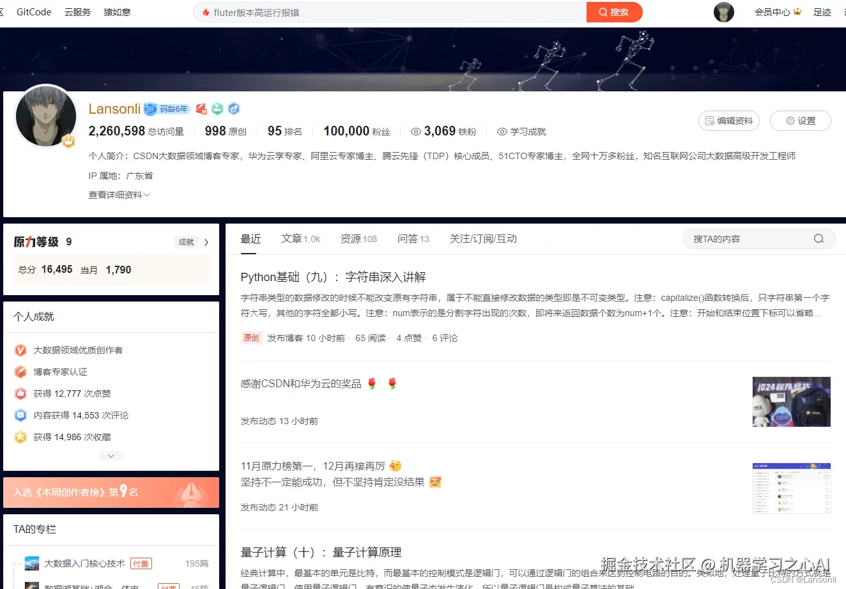Click the fire icon in search bar
The height and width of the screenshot is (589, 846).
point(206,12)
